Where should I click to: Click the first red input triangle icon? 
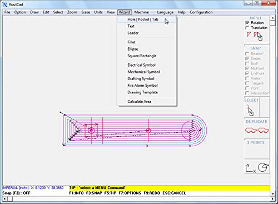pyautogui.click(x=249, y=34)
